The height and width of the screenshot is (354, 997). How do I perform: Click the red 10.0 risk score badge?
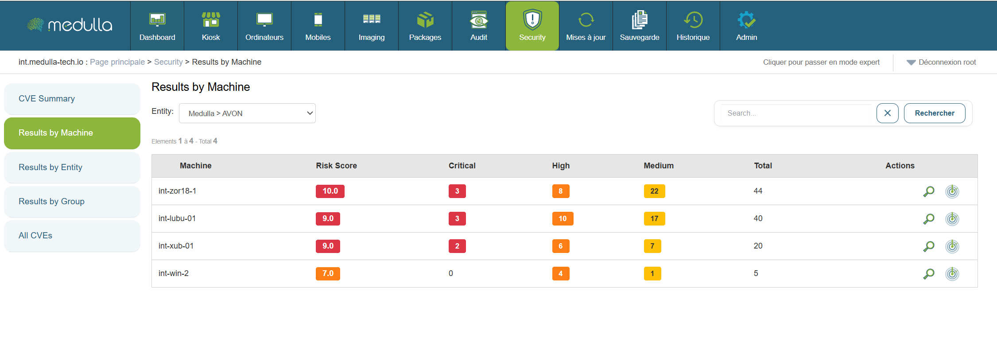coord(330,191)
